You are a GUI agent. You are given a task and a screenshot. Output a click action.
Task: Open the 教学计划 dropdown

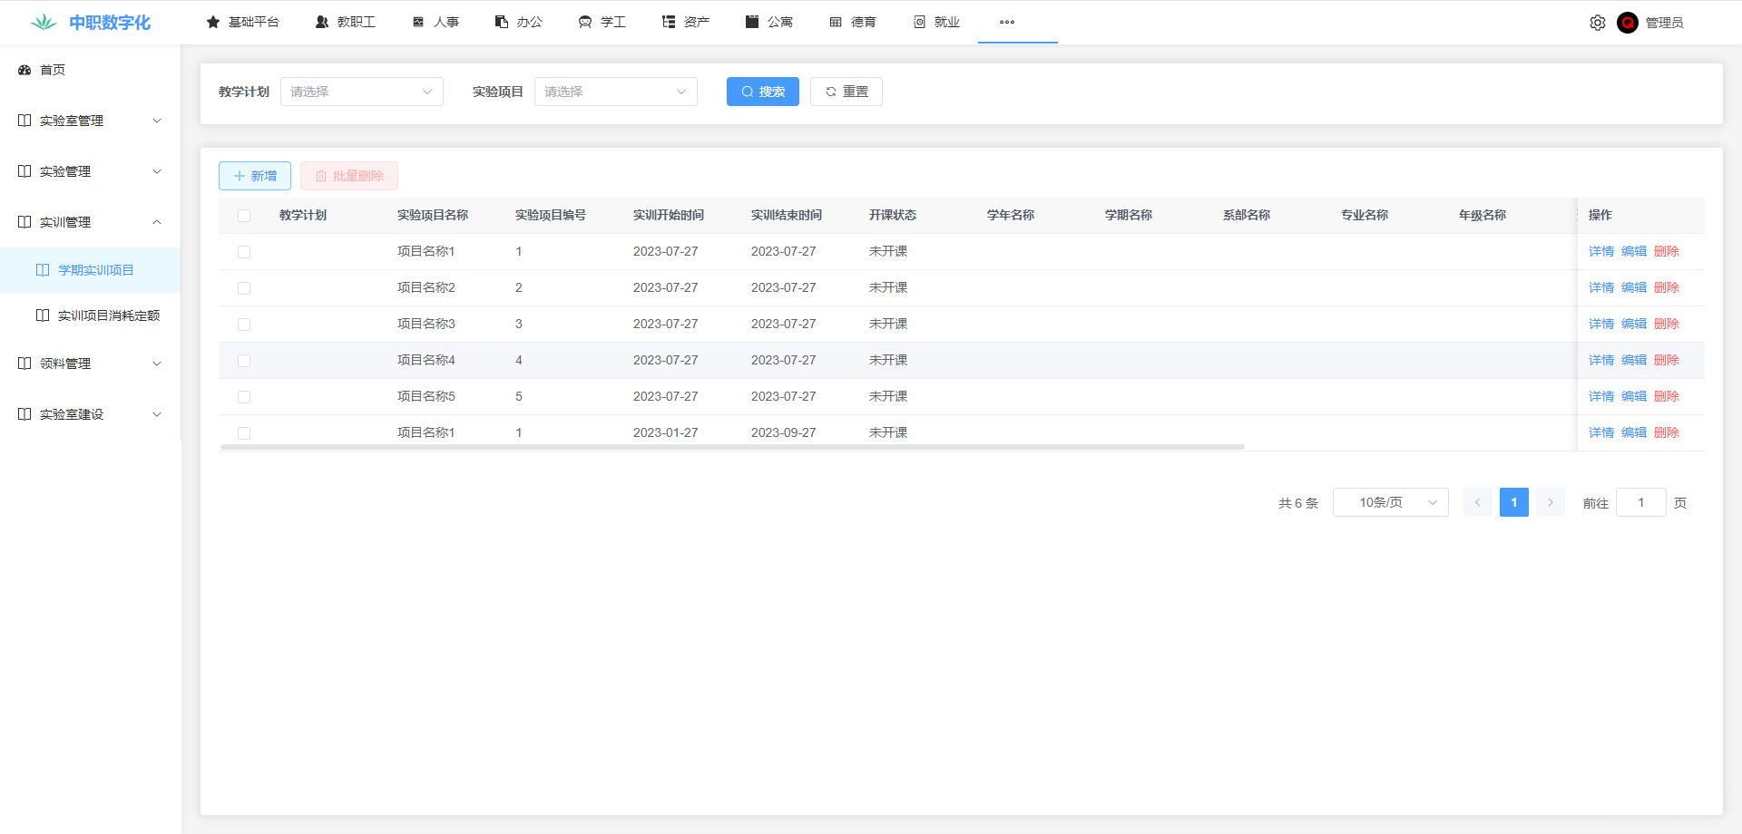click(x=361, y=92)
